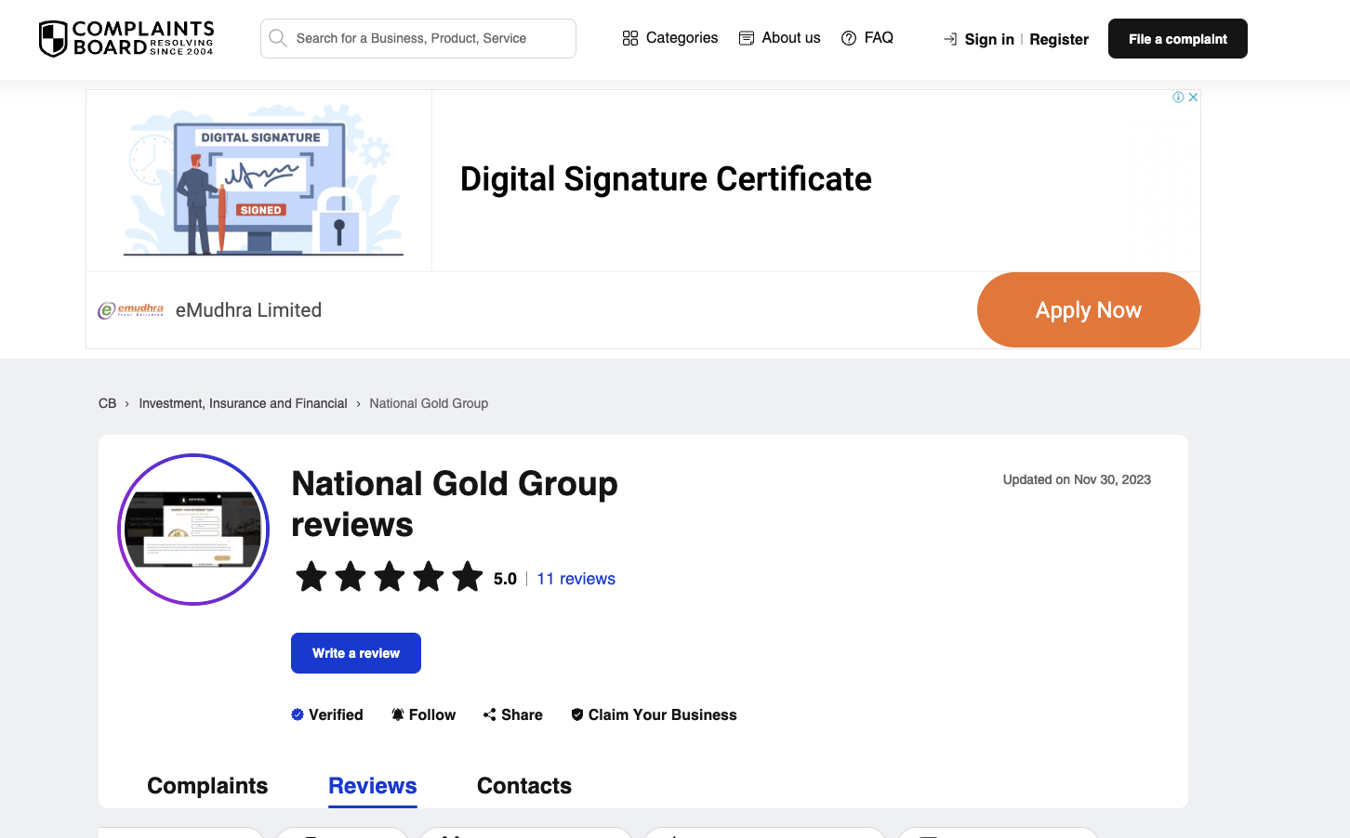Click Write a review button
The width and height of the screenshot is (1350, 838).
(356, 653)
